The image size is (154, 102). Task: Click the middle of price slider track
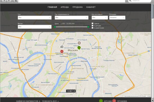coord(72,27)
